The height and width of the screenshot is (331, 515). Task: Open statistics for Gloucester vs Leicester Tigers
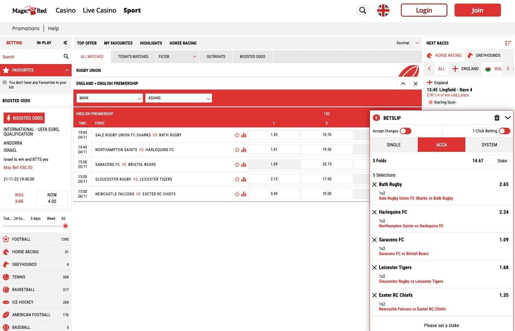click(244, 180)
